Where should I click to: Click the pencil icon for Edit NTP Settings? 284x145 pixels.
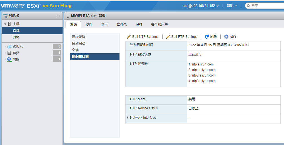tap(129, 37)
